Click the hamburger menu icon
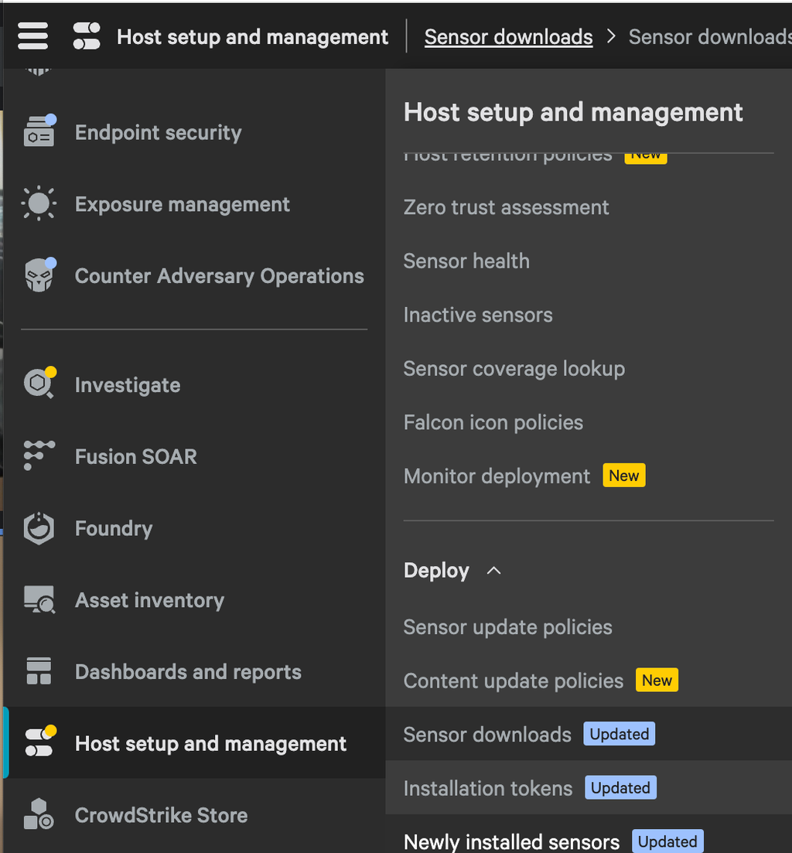792x853 pixels. [x=32, y=36]
